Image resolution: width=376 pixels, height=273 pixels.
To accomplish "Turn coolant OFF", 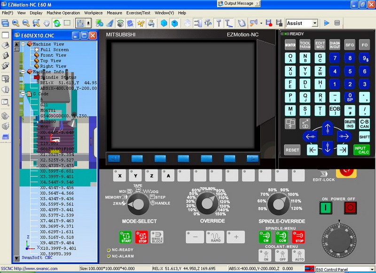I will pos(282,256).
